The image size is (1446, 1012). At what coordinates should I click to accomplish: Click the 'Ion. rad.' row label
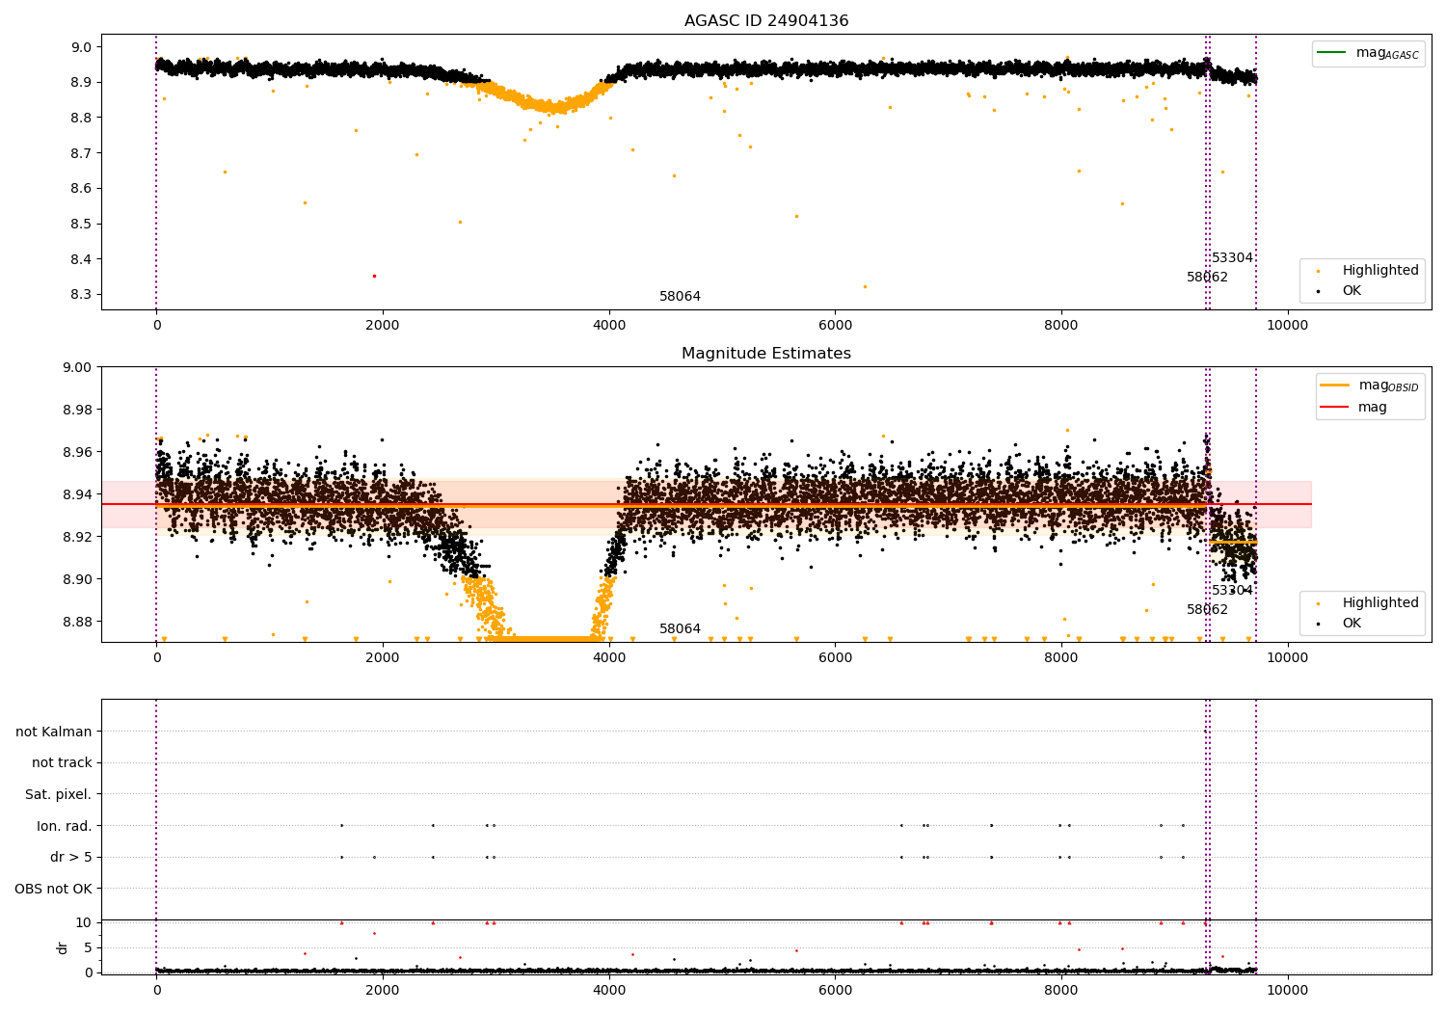point(65,826)
